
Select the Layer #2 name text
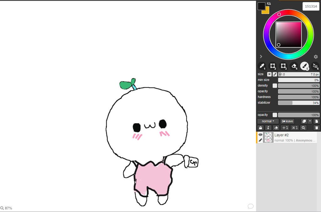(x=282, y=135)
